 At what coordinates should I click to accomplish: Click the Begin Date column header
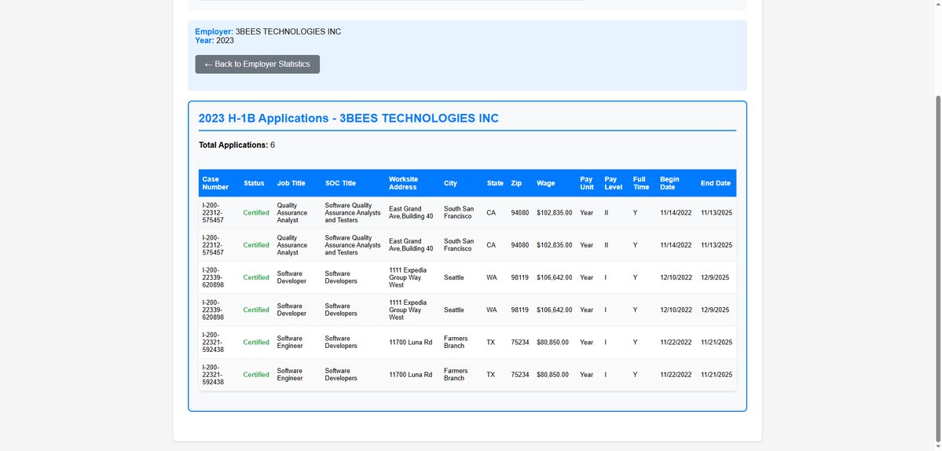click(670, 183)
